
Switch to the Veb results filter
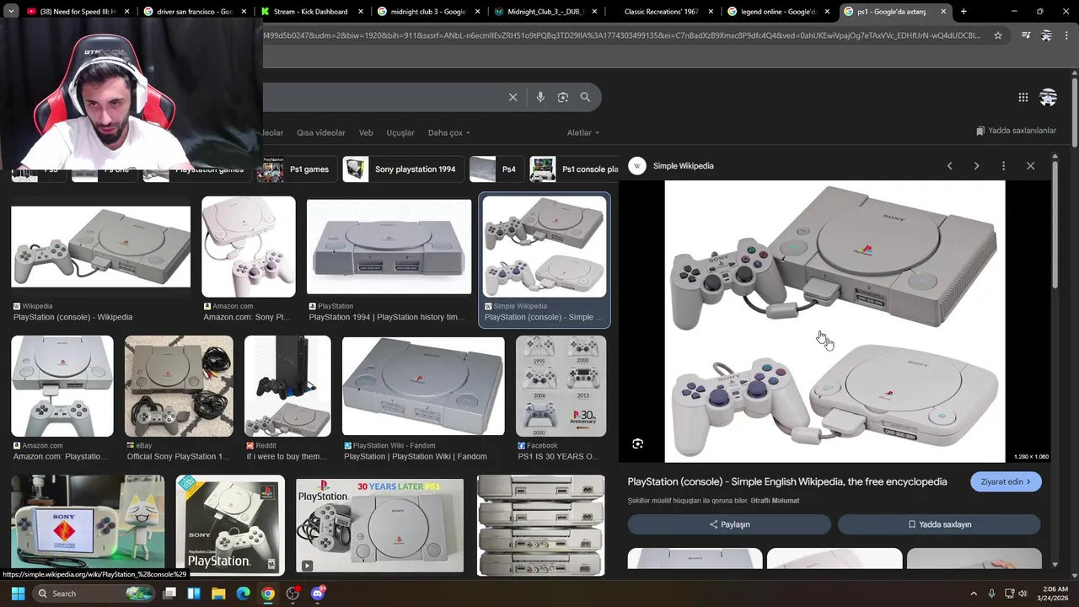point(366,132)
